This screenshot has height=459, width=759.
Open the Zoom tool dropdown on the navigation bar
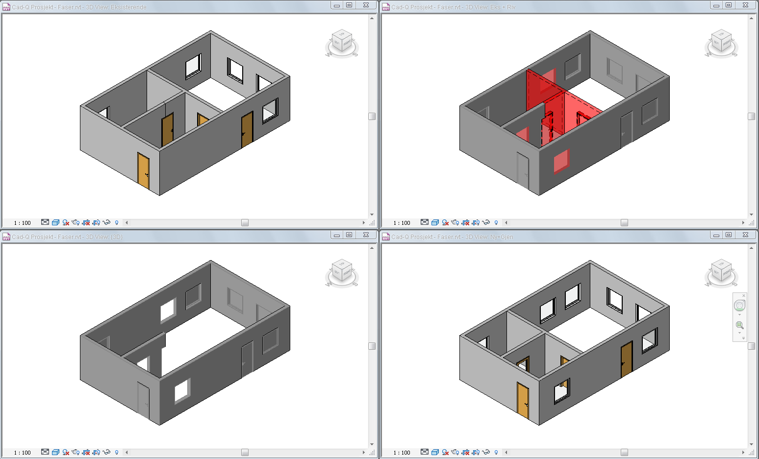click(x=739, y=332)
